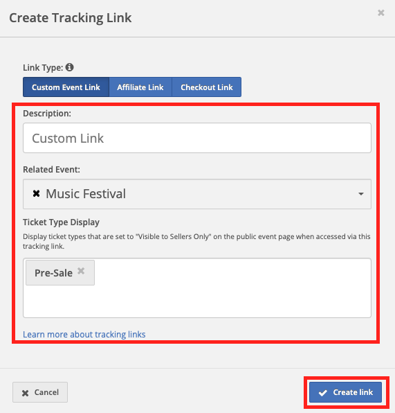Focus the Description field showing Custom Link
The image size is (395, 413).
[x=197, y=138]
